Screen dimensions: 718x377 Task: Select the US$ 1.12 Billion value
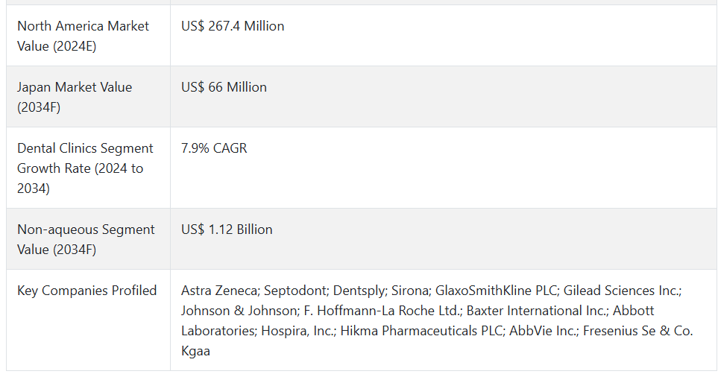227,229
